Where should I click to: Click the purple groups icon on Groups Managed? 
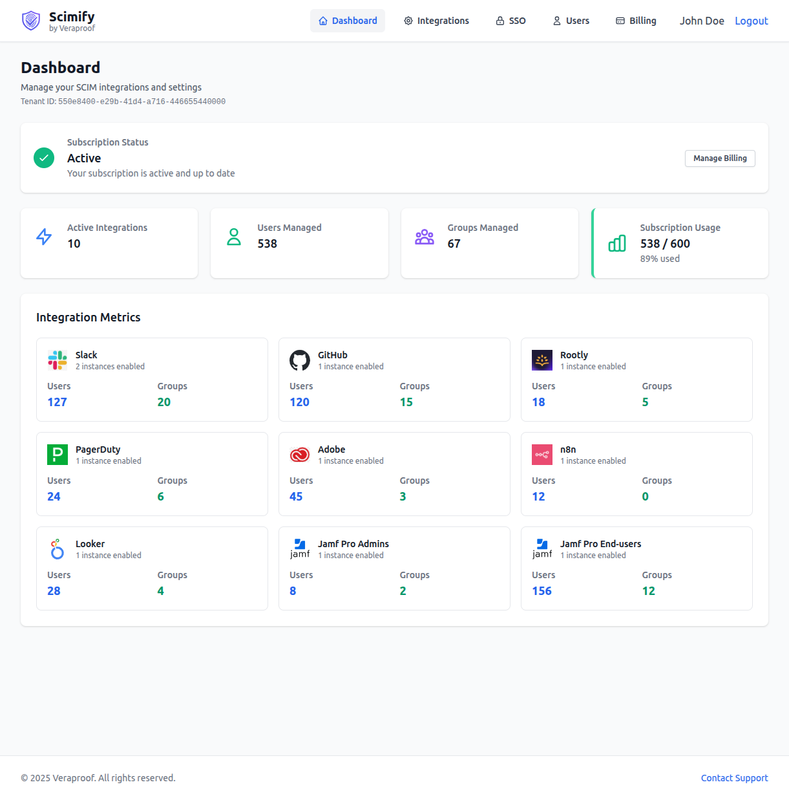tap(425, 237)
